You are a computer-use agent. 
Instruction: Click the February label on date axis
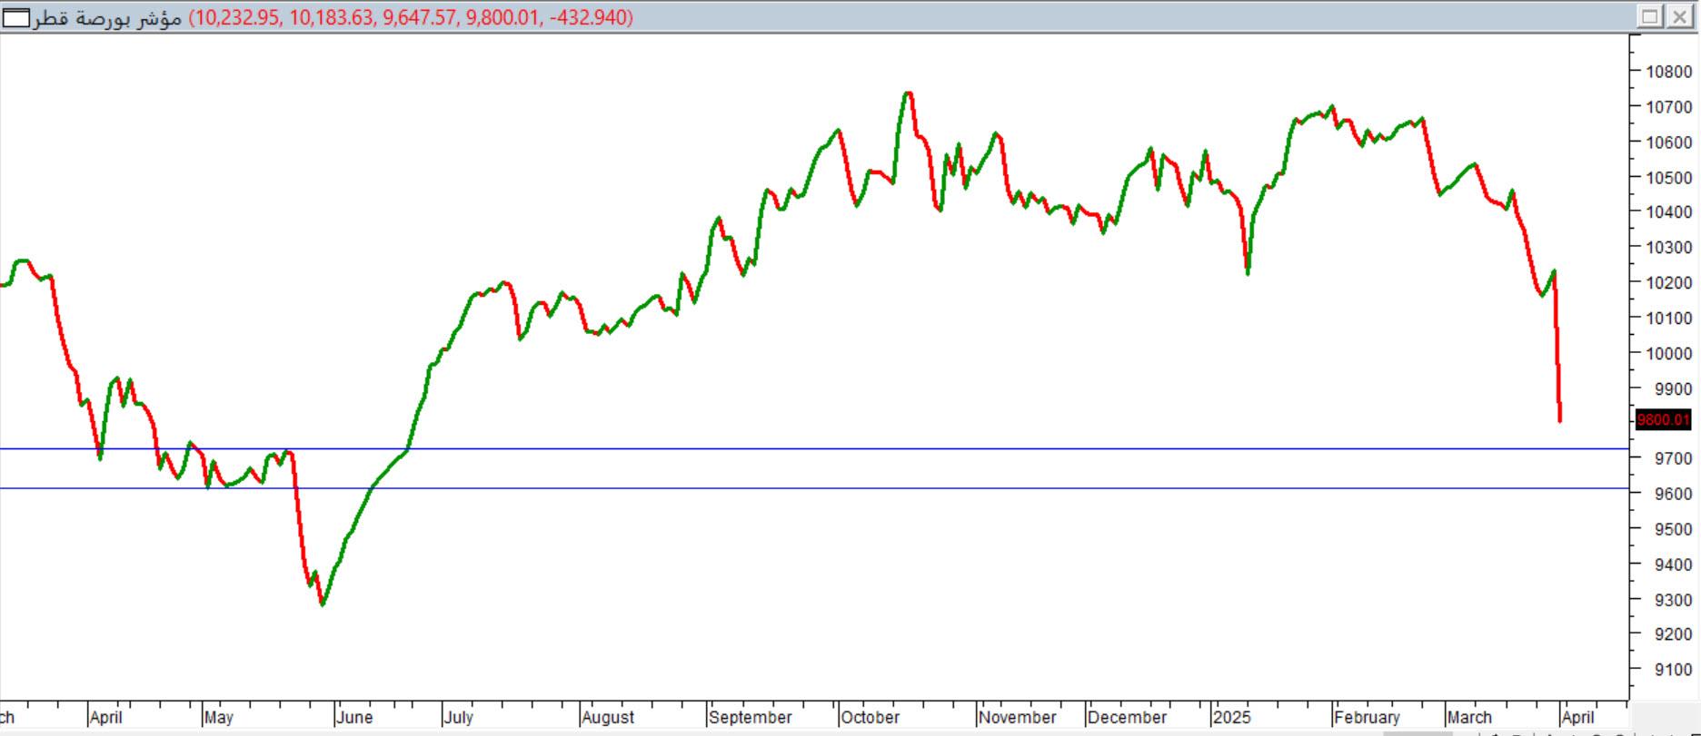click(x=1368, y=718)
